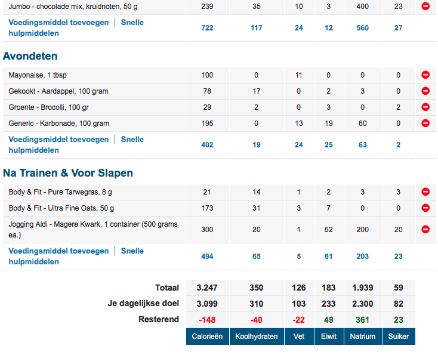This screenshot has width=438, height=358.
Task: Click the Koolhydraten column footer
Action: point(257,337)
